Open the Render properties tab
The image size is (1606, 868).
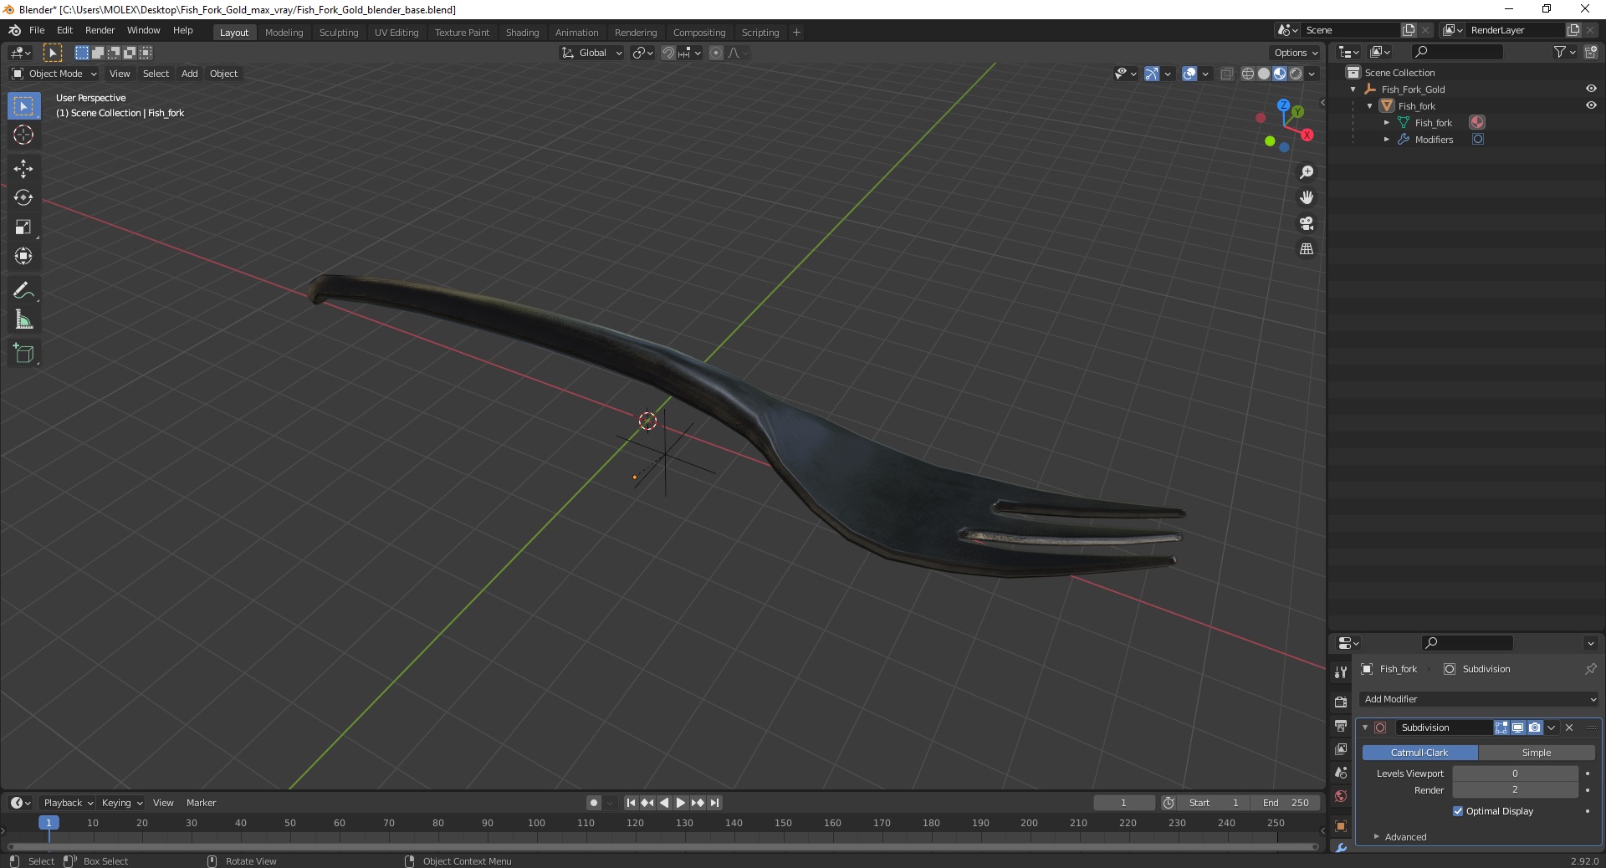1341,702
